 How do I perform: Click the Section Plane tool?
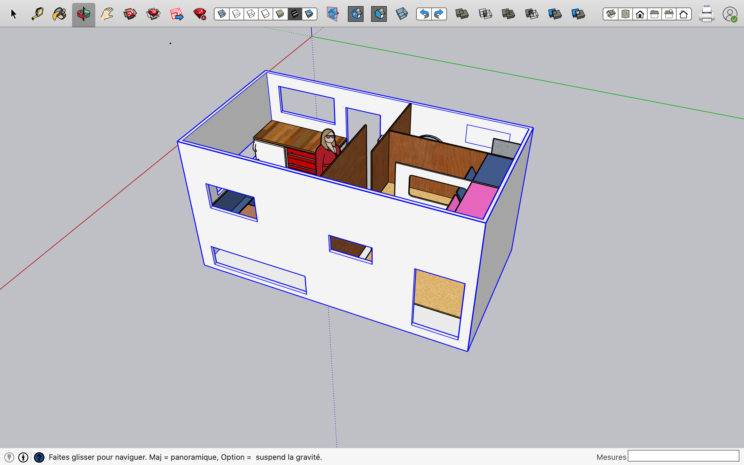click(x=332, y=14)
